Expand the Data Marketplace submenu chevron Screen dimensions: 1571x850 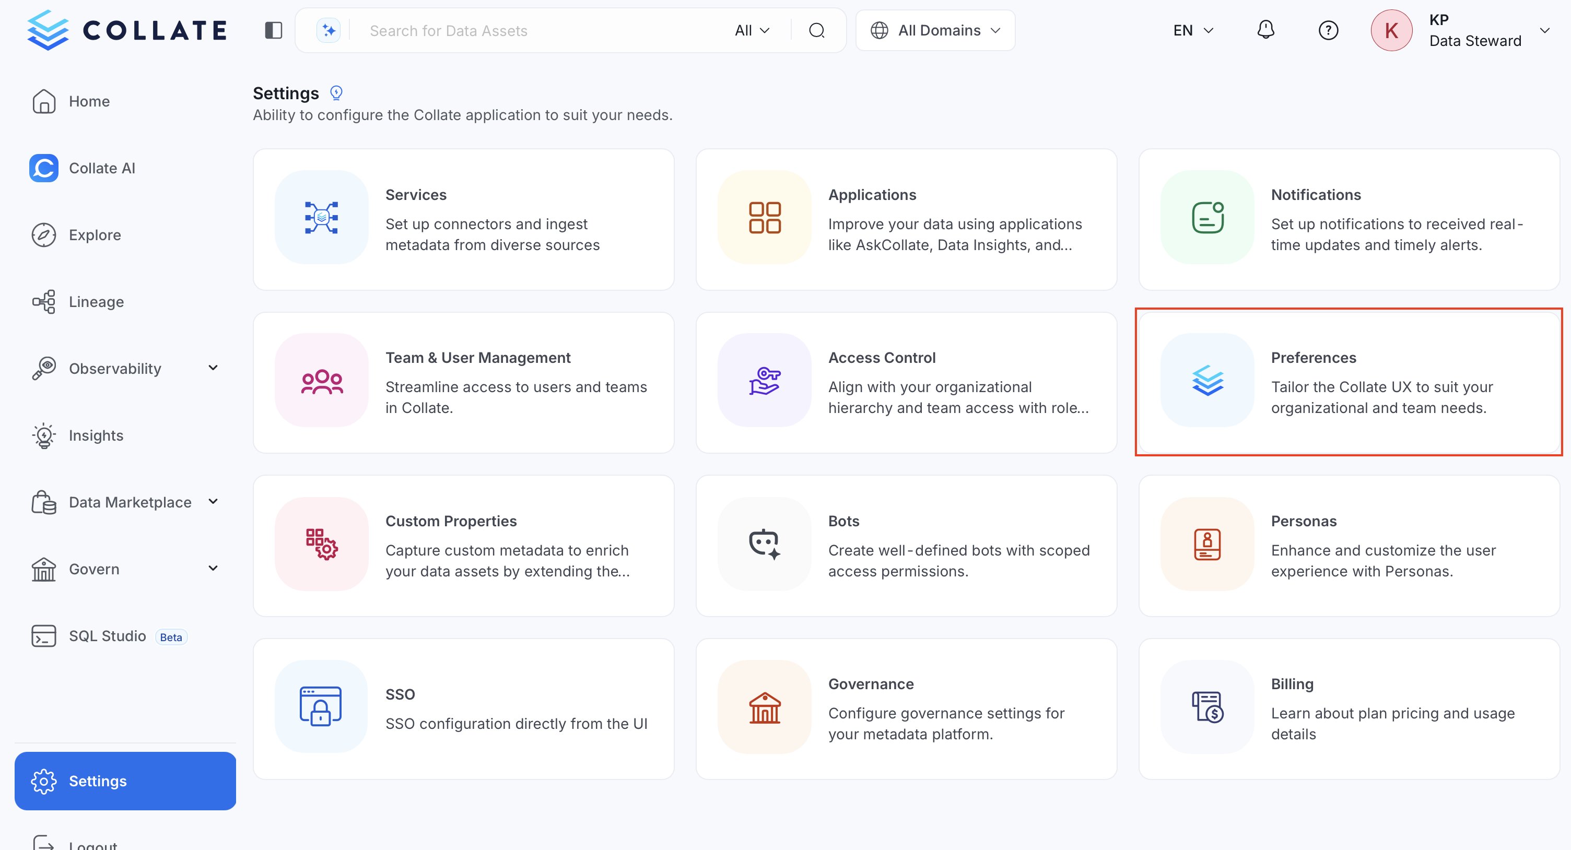tap(213, 501)
